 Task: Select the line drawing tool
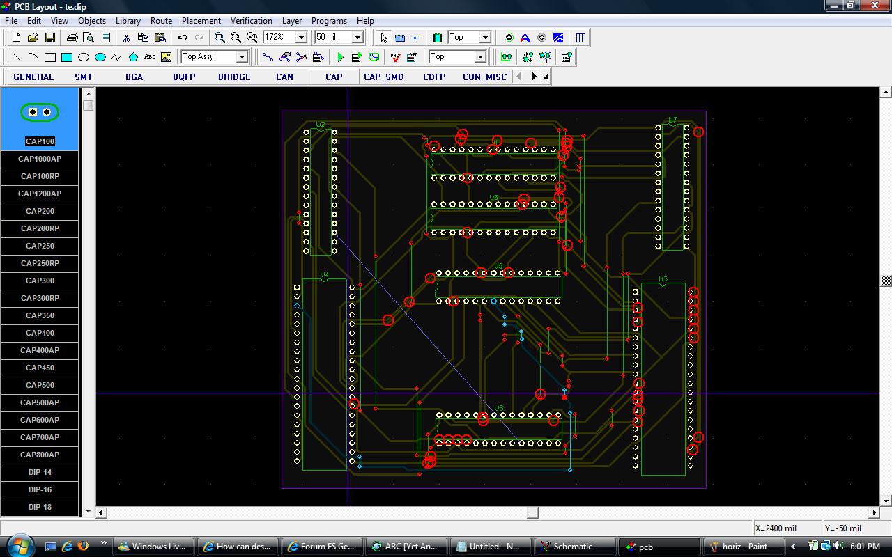point(16,57)
